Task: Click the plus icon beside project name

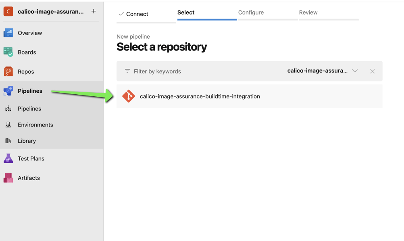Action: pyautogui.click(x=94, y=11)
